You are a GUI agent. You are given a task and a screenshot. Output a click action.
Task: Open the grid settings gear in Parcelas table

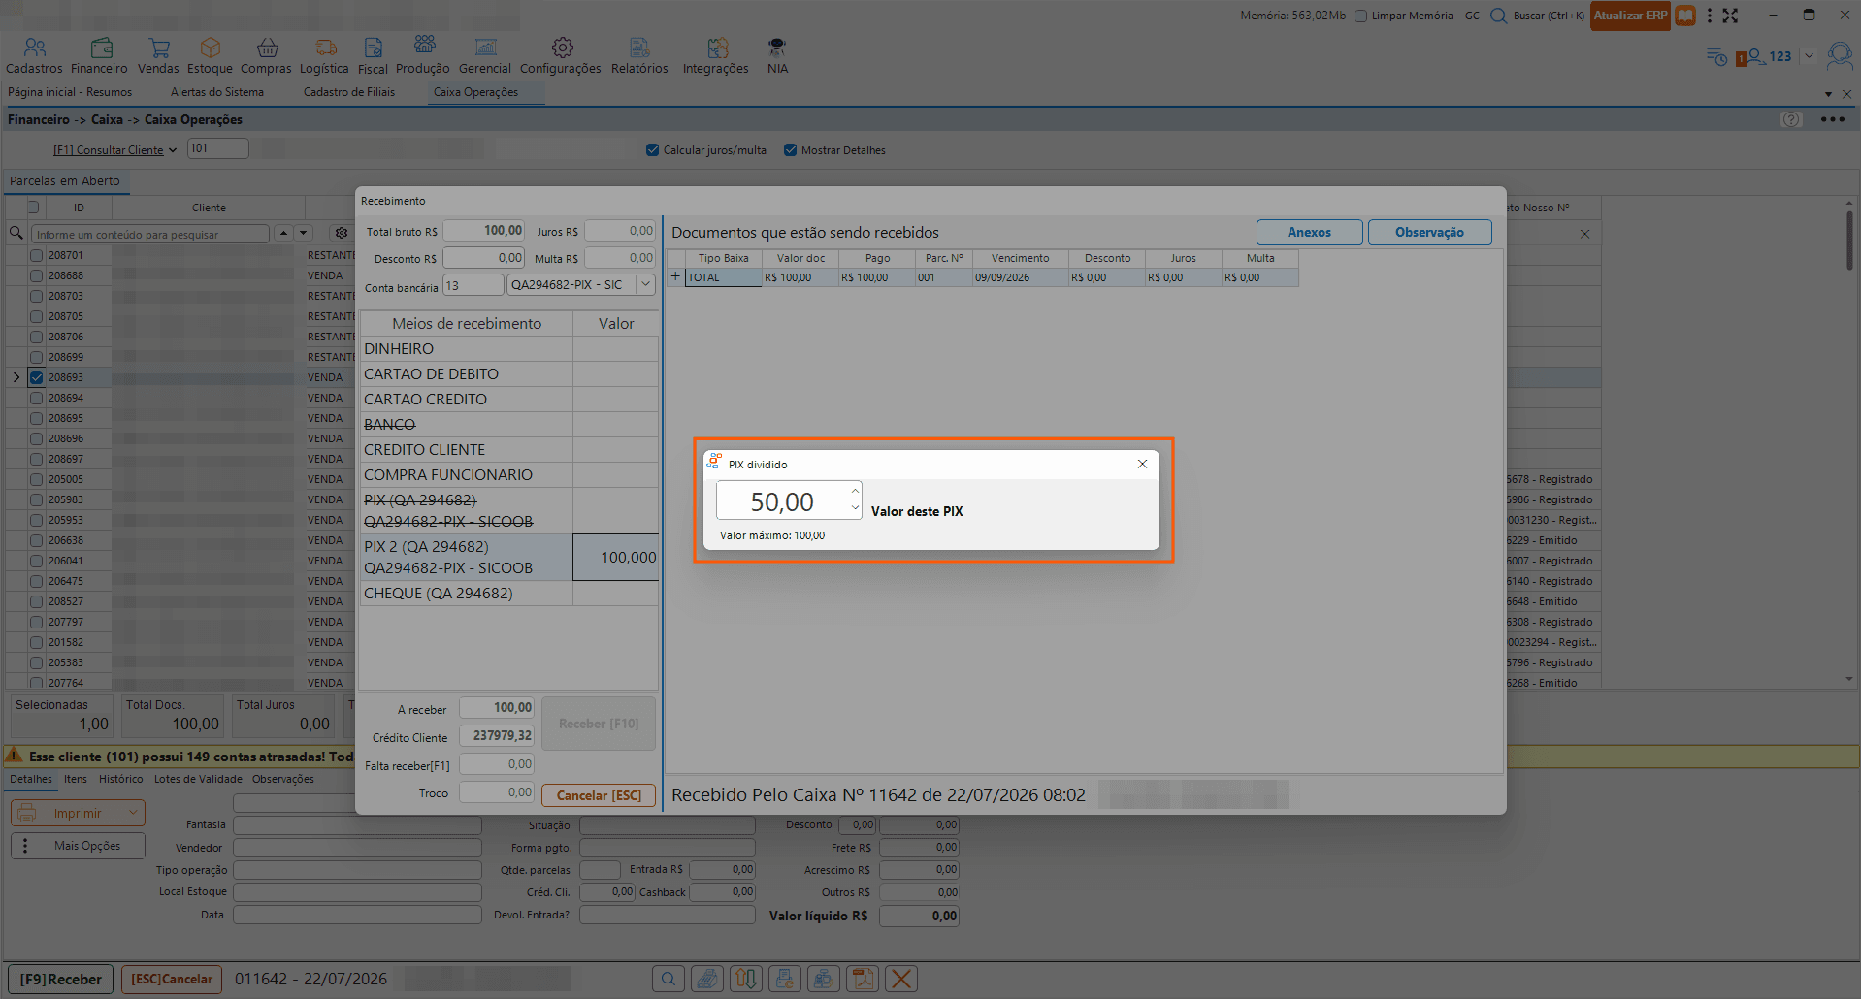click(342, 234)
